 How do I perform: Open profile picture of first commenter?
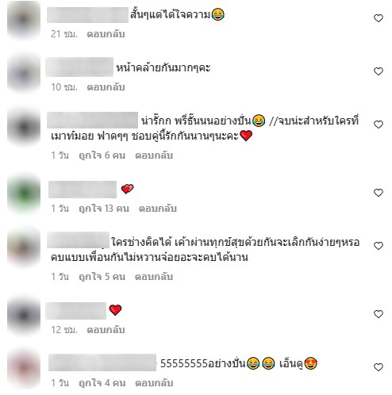coord(24,19)
